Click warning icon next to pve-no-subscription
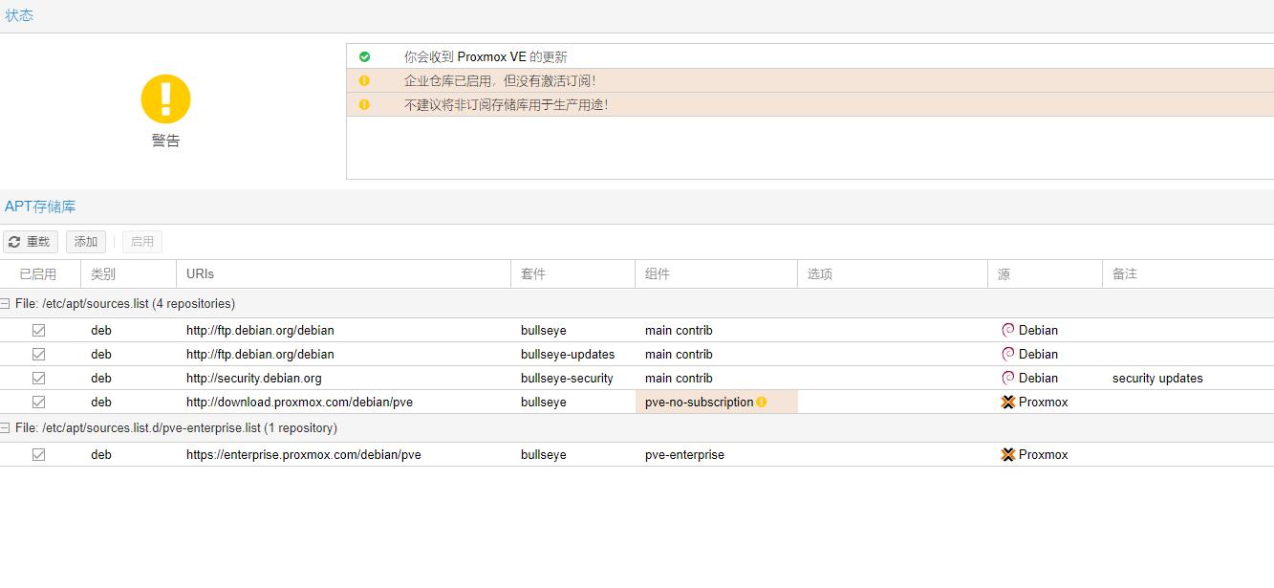The image size is (1274, 588). pyautogui.click(x=762, y=403)
